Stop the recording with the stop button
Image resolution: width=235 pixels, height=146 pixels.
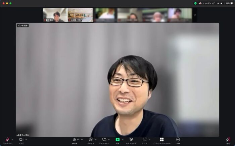221,3
